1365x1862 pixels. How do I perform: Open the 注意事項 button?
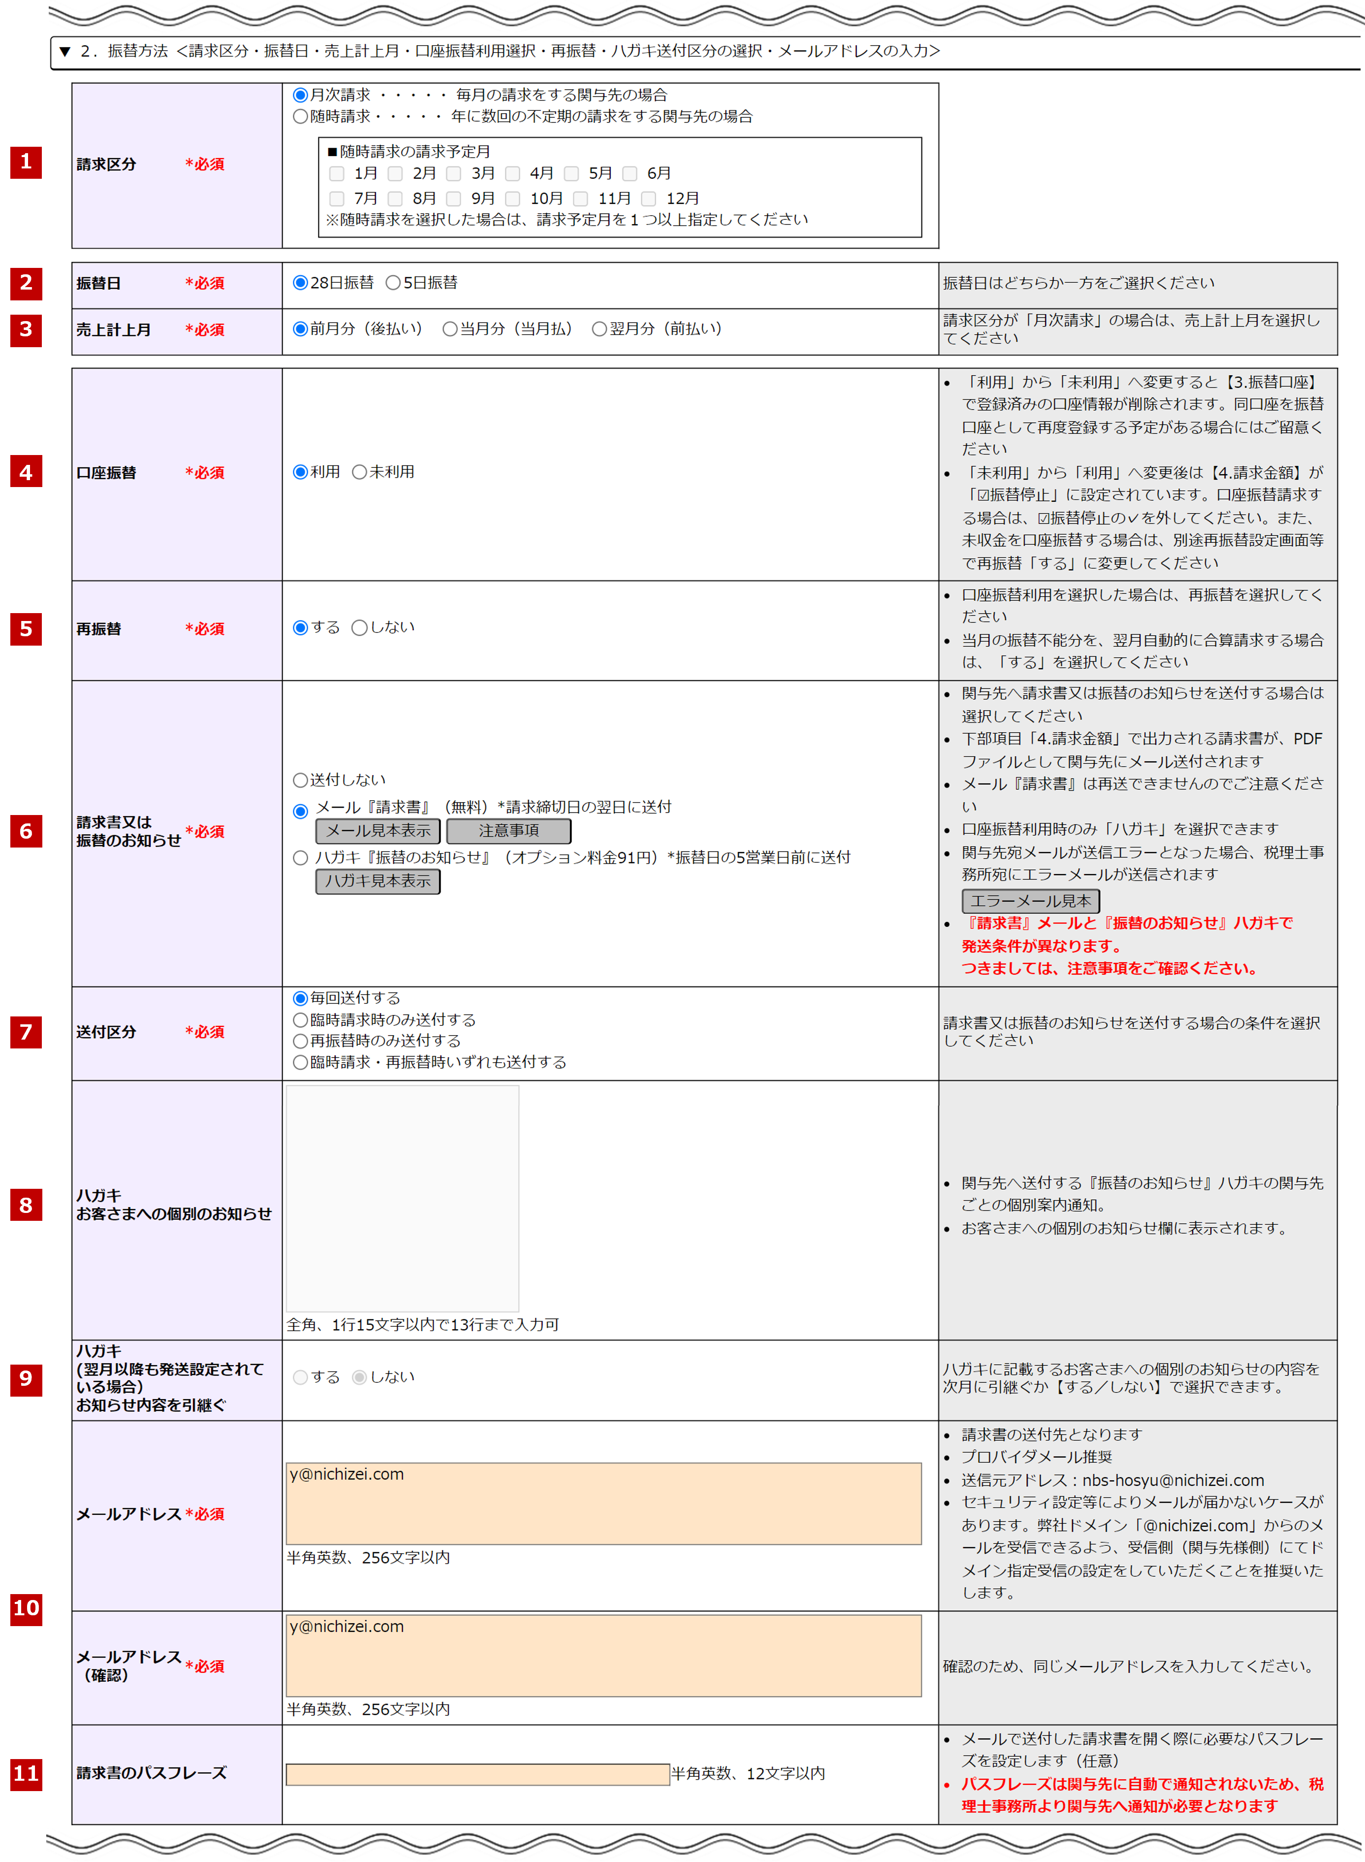point(508,831)
